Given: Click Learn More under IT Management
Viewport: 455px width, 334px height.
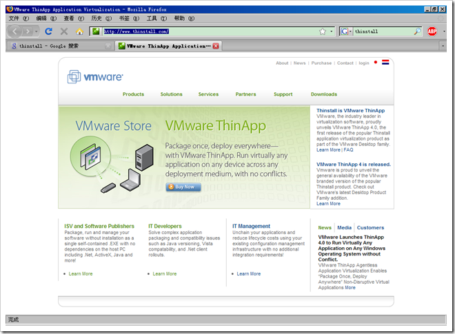Looking at the screenshot, I should [249, 273].
